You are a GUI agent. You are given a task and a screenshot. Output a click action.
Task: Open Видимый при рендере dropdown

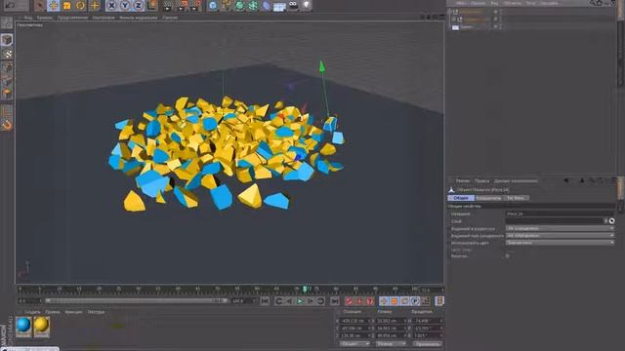tap(560, 236)
